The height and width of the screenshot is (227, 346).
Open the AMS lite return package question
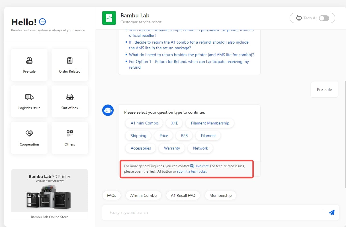(x=189, y=45)
